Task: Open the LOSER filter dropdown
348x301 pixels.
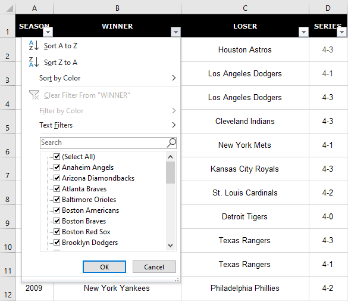Action: pyautogui.click(x=303, y=32)
